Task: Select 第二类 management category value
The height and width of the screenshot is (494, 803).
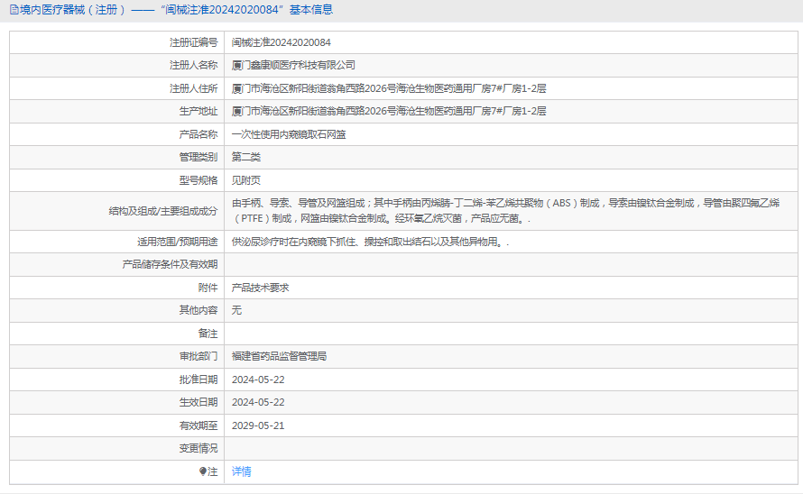Action: click(x=245, y=157)
